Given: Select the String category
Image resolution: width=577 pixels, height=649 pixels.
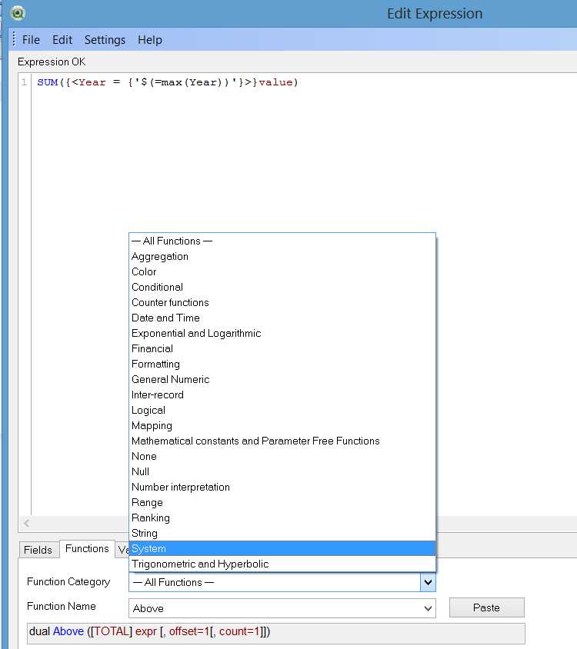Looking at the screenshot, I should (x=282, y=533).
